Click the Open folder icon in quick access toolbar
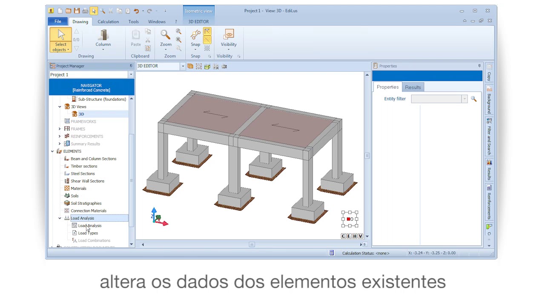This screenshot has height=307, width=545. (x=68, y=11)
